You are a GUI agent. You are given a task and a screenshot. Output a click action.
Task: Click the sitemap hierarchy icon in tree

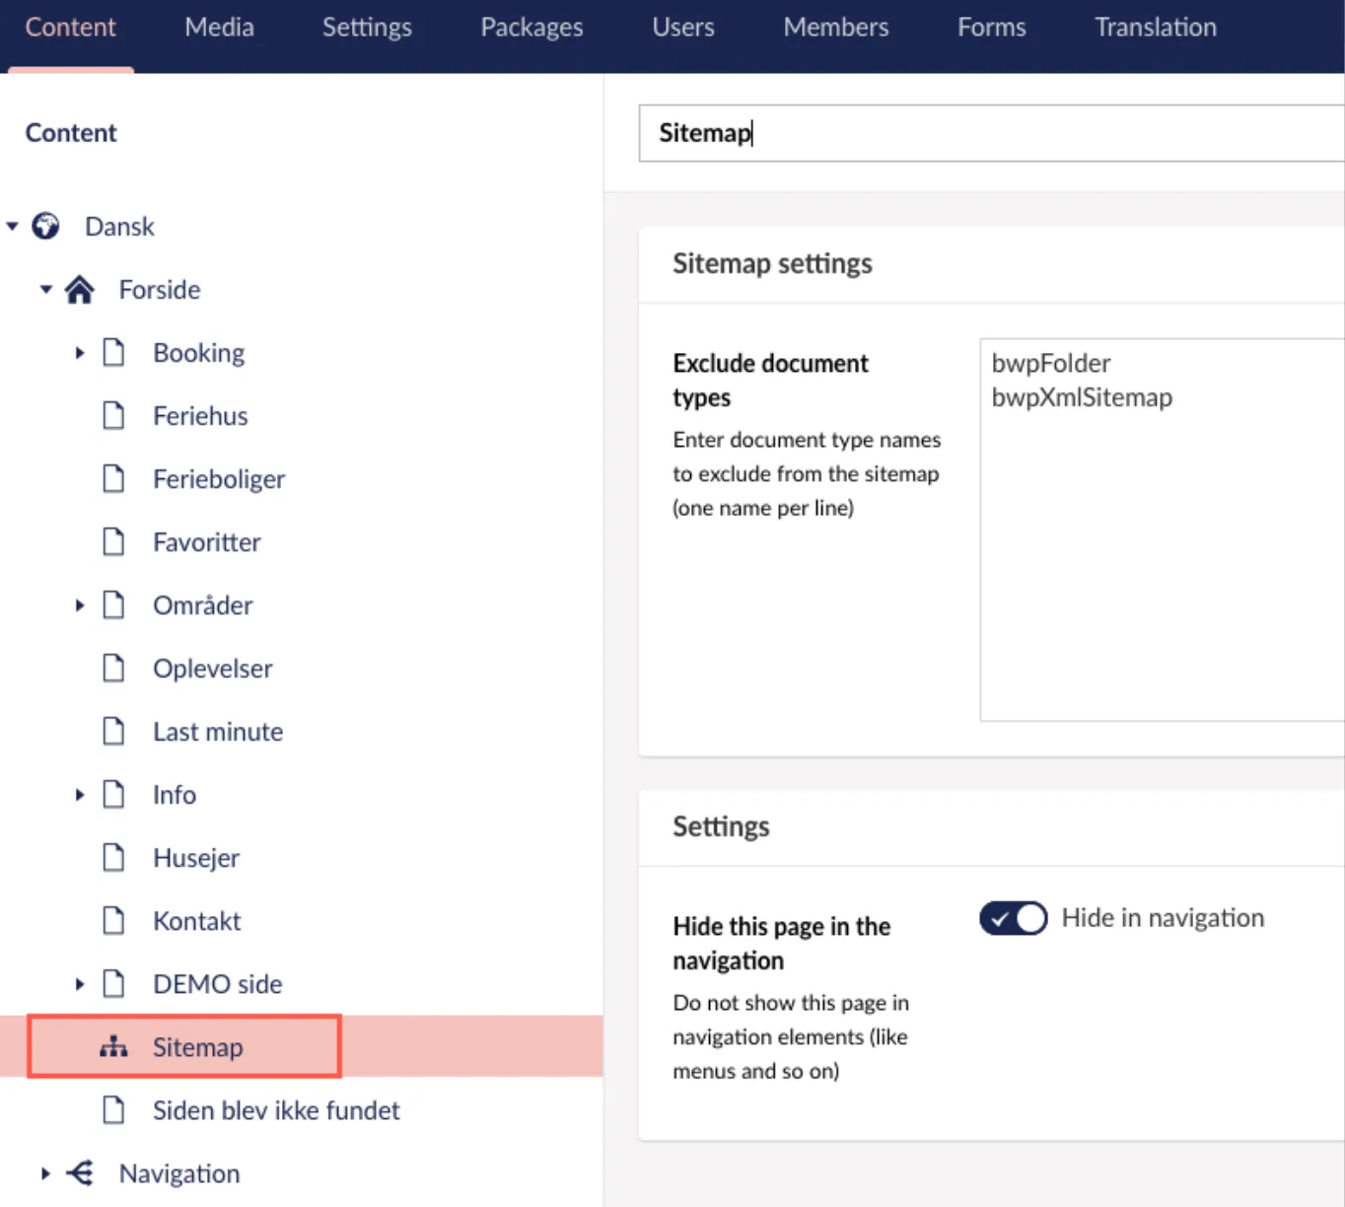113,1046
